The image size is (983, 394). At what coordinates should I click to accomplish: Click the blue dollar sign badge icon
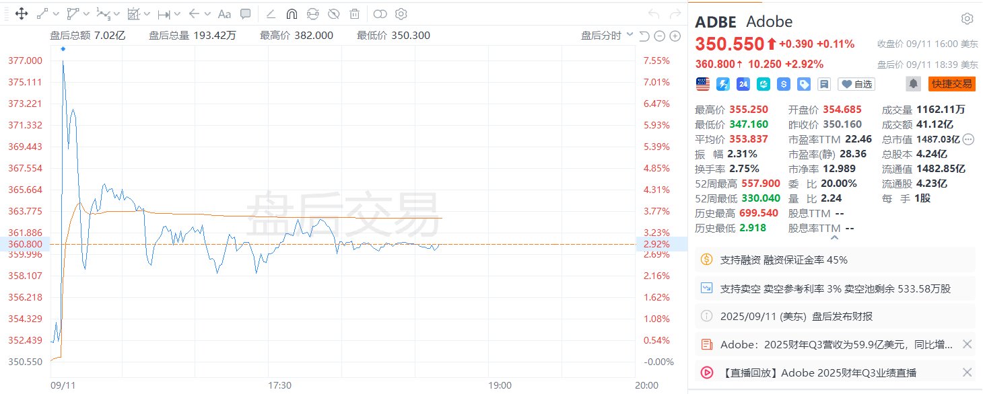coord(784,84)
